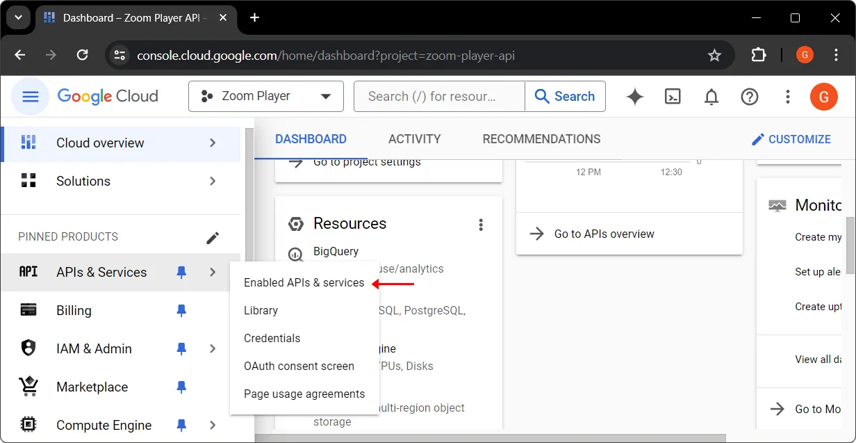856x443 pixels.
Task: Select the Dashboard – Zoom Player API browser tab
Action: [136, 18]
